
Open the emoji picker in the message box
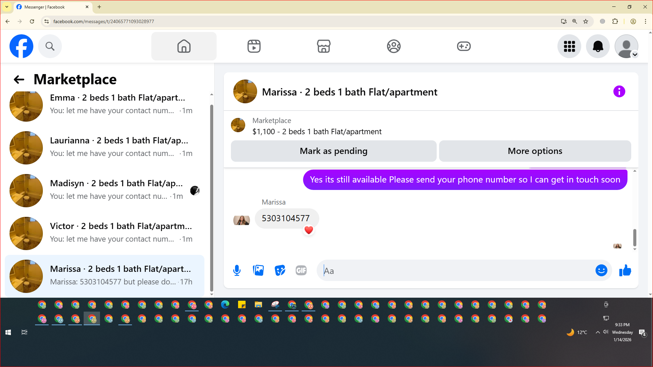601,270
